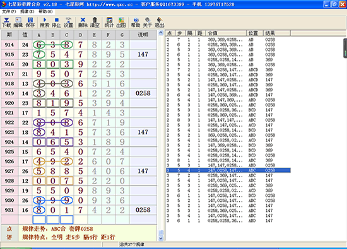Click empty B input box under row 931
This screenshot has width=347, height=249.
[53, 220]
